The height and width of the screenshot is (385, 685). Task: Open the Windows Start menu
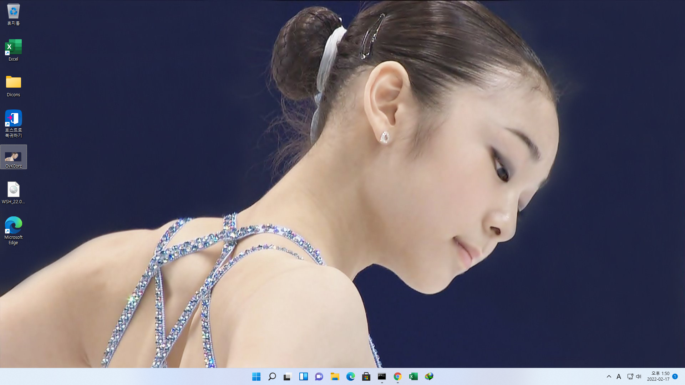click(x=256, y=376)
